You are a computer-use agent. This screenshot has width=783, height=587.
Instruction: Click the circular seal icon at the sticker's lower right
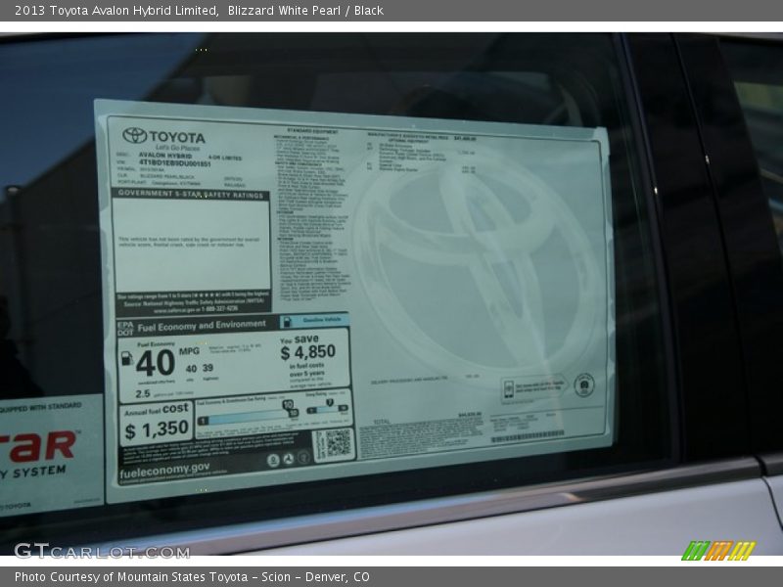click(583, 385)
